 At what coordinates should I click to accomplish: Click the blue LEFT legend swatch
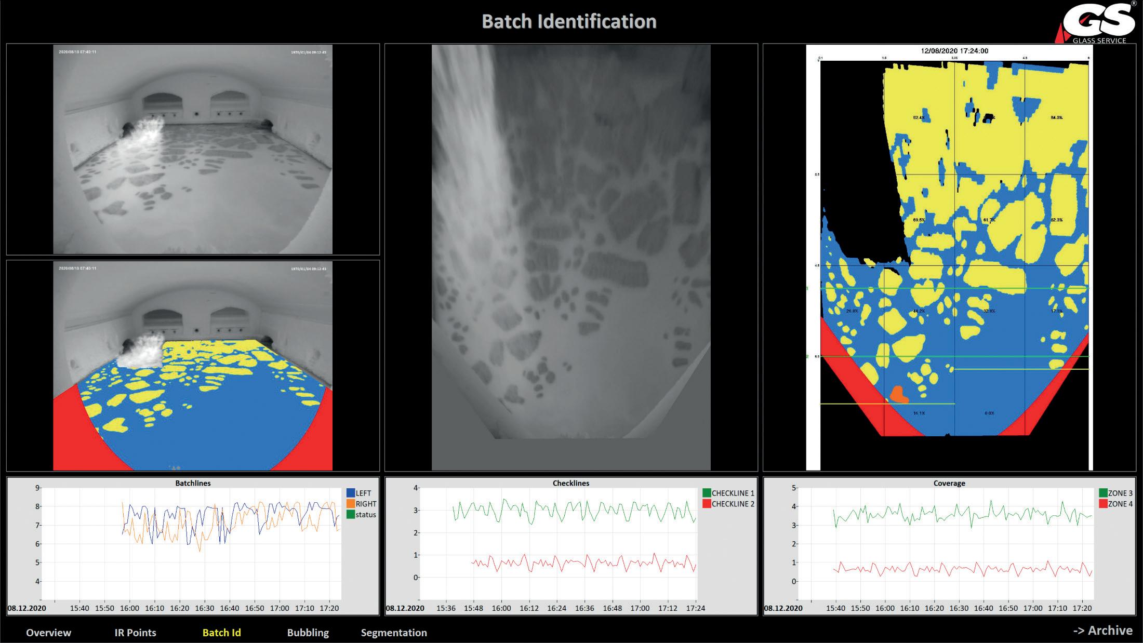click(351, 493)
